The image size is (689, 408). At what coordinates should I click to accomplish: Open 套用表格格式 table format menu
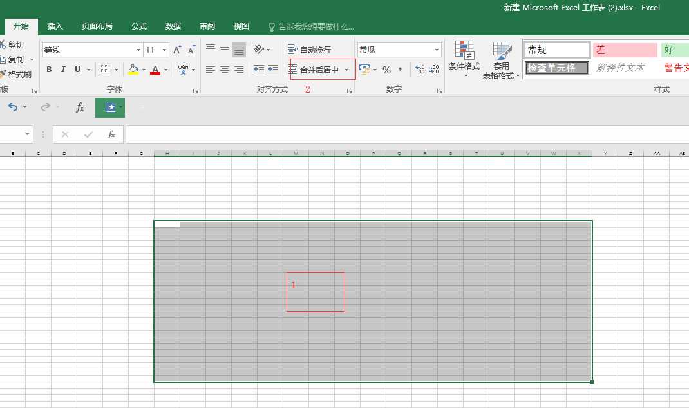tap(502, 60)
